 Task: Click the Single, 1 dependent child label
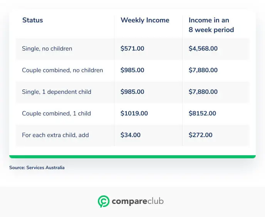coord(57,92)
